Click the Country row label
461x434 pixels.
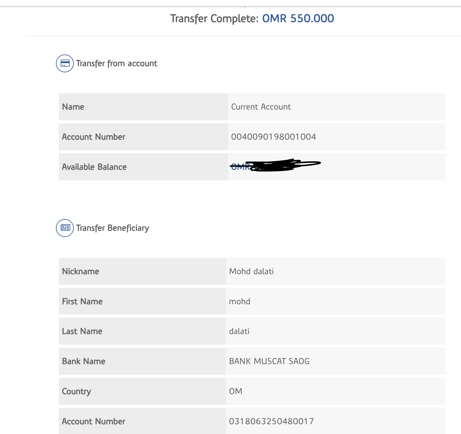pyautogui.click(x=76, y=391)
